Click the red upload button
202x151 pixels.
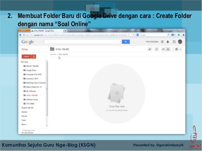coord(34,56)
